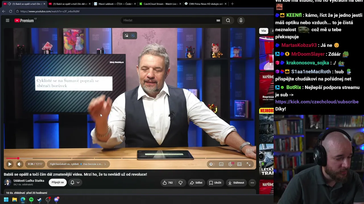The image size is (364, 204).
Task: Click the S1aa1neMacRoth username in chat
Action: tap(311, 72)
